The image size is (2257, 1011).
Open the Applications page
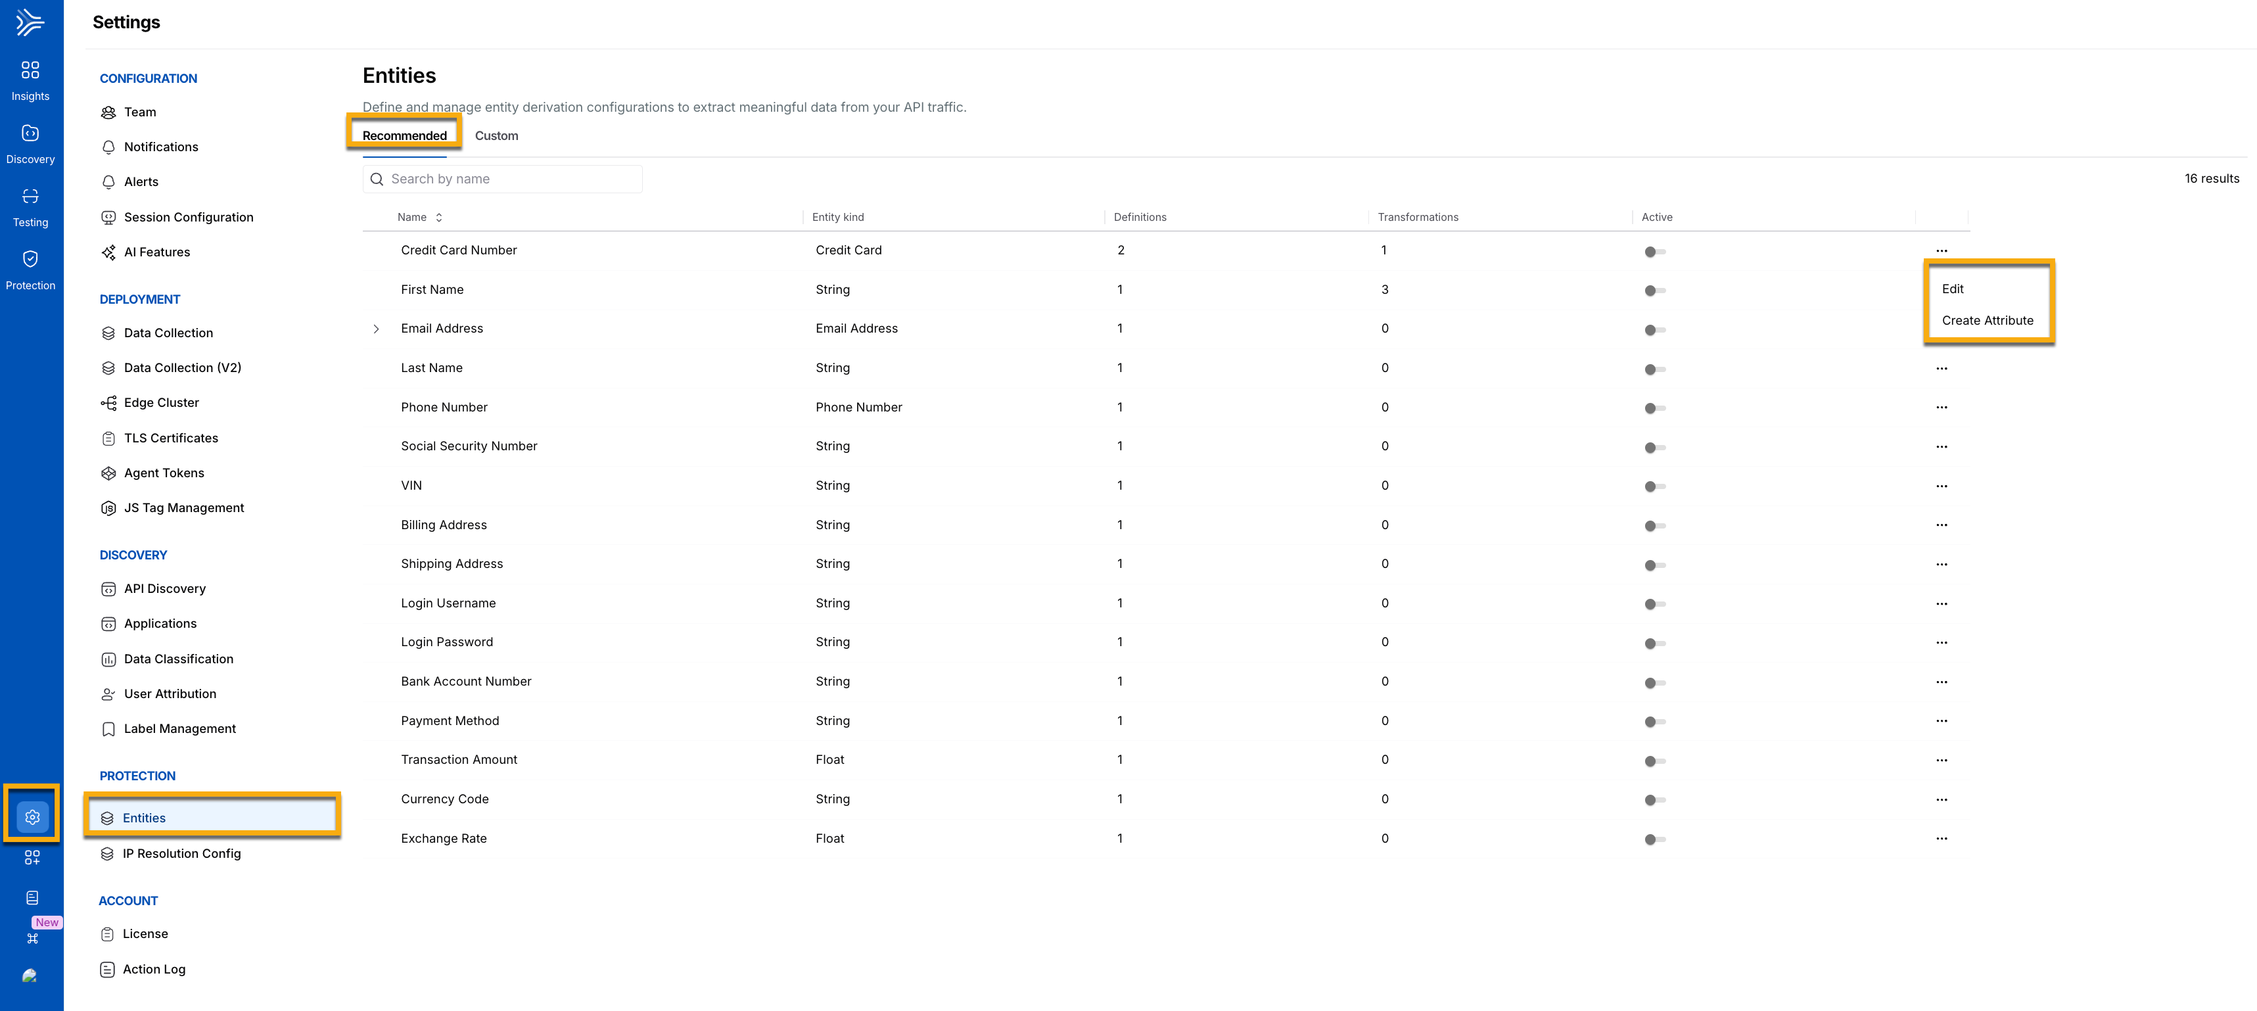(x=160, y=624)
